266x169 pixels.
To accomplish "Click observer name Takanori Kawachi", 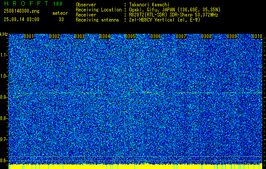I will pos(149,5).
